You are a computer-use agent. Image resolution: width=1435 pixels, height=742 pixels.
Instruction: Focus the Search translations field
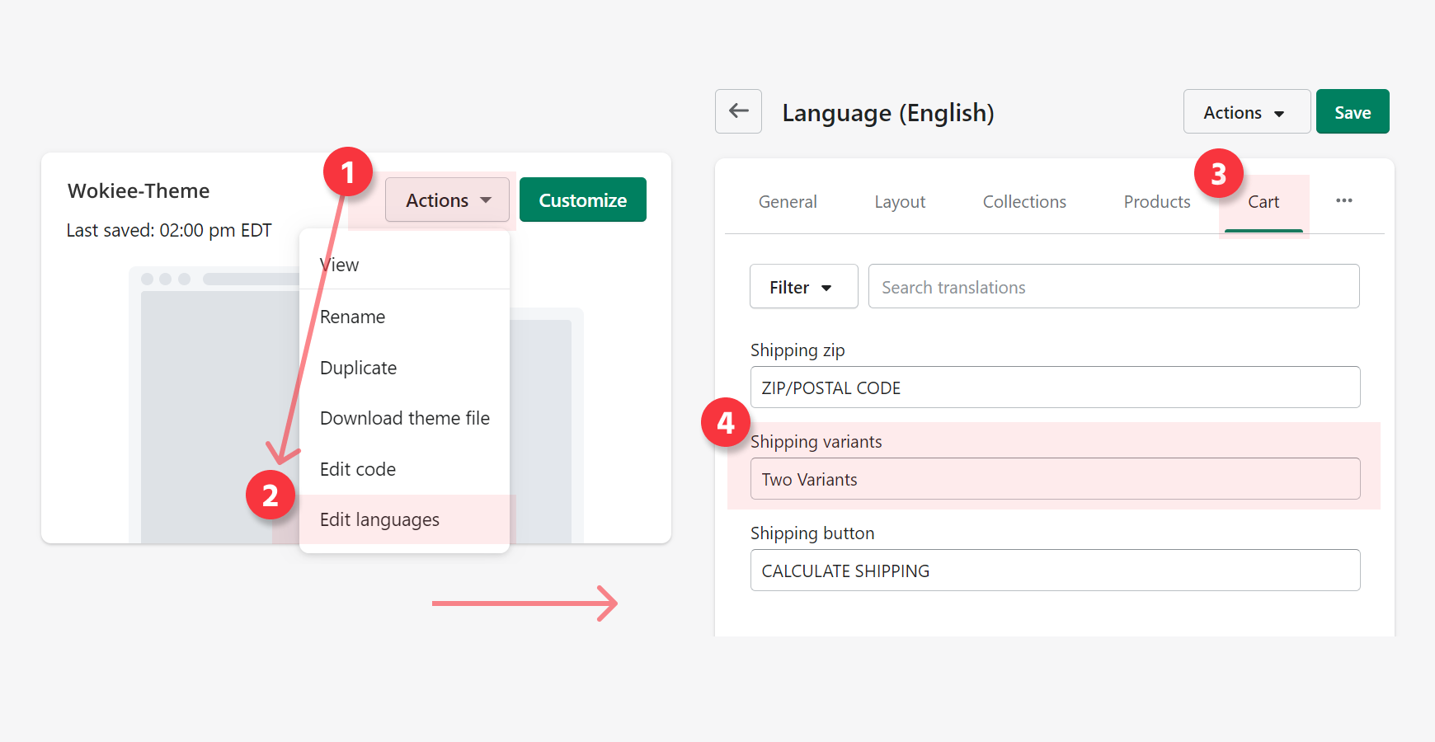pos(1113,287)
